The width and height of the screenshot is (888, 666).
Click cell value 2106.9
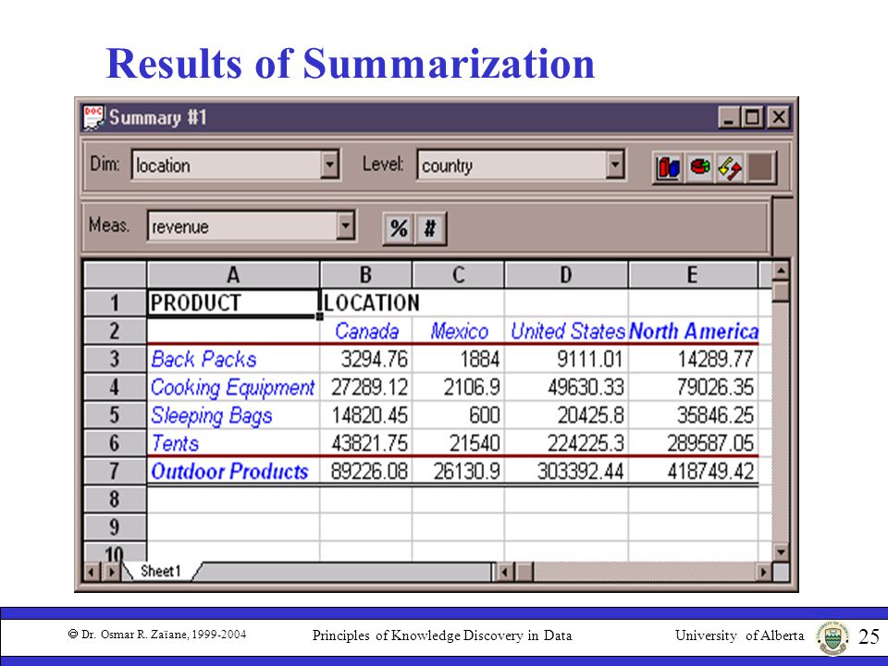tap(471, 388)
